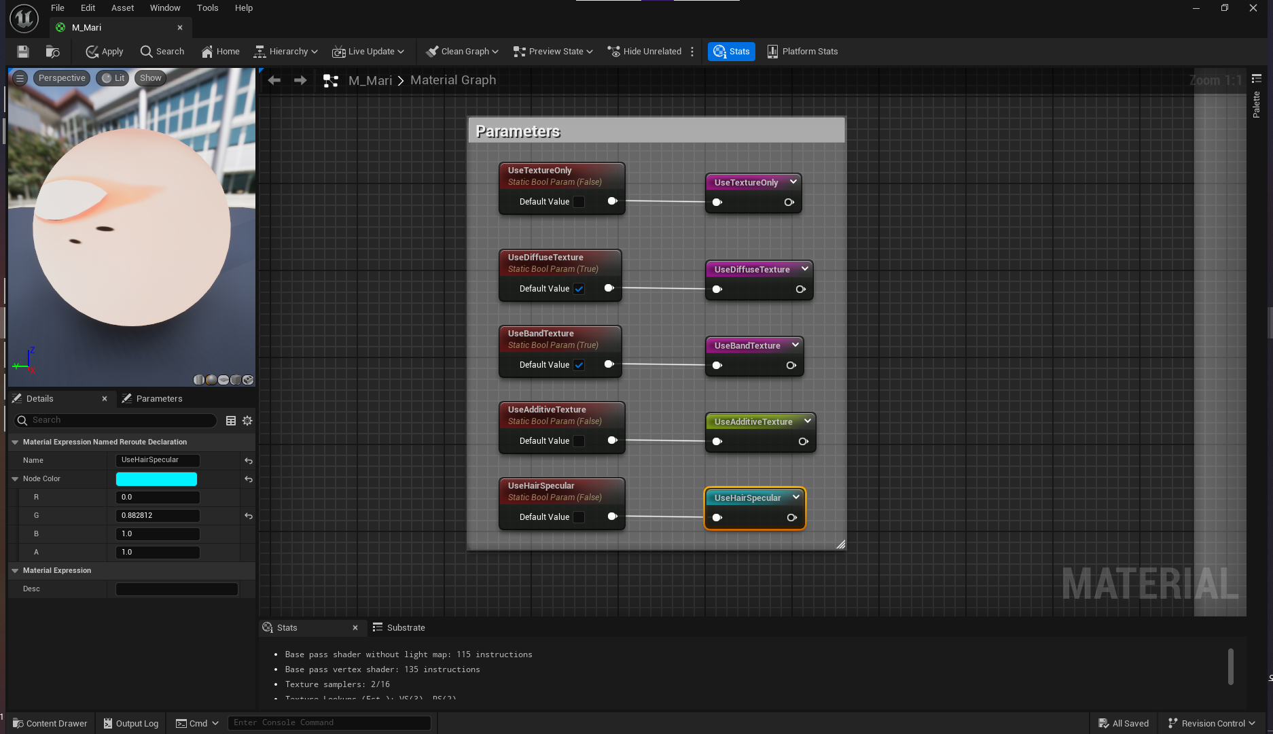Switch to the Parameters tab
The height and width of the screenshot is (734, 1273).
(x=151, y=399)
